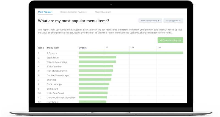Click the 150 axis label
This screenshot has width=220, height=117.
(x=132, y=47)
